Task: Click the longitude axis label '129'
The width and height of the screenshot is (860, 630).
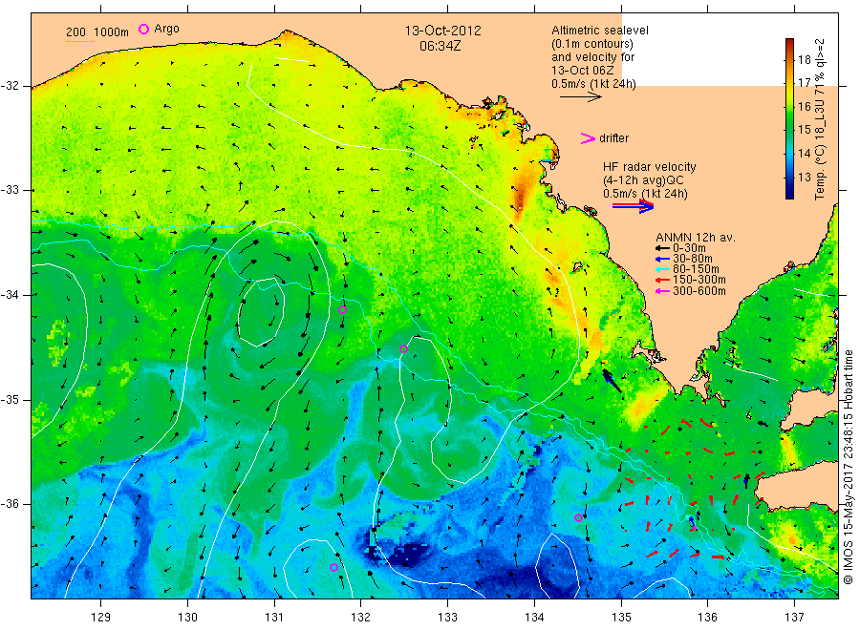Action: (x=101, y=617)
